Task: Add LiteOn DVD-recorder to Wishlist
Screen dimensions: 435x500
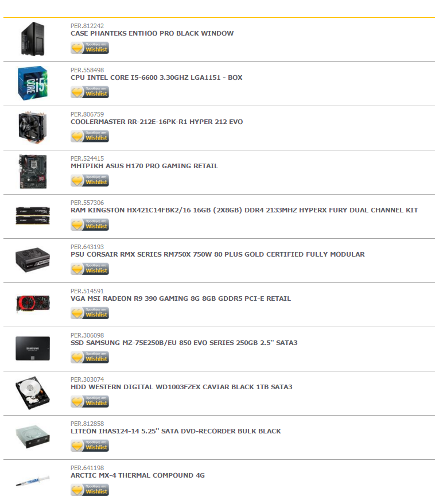Action: pyautogui.click(x=90, y=446)
